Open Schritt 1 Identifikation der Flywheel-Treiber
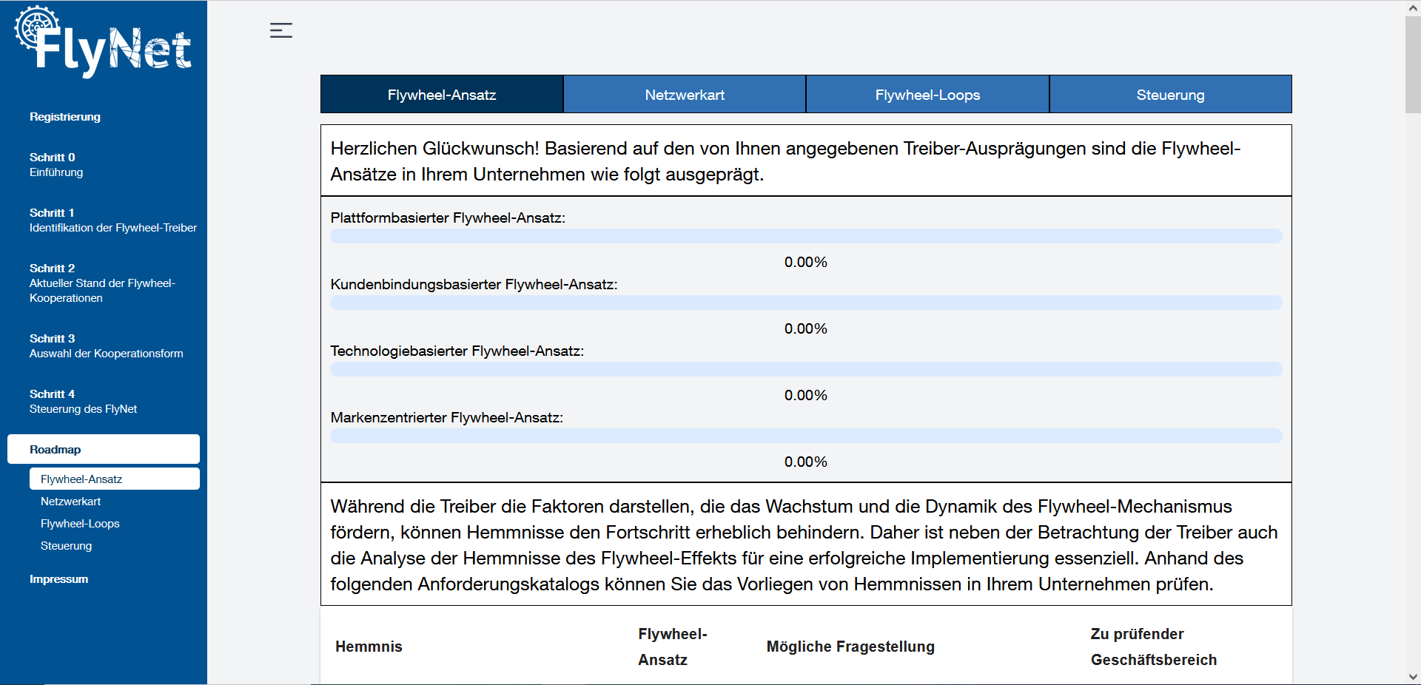This screenshot has width=1421, height=685. (112, 220)
